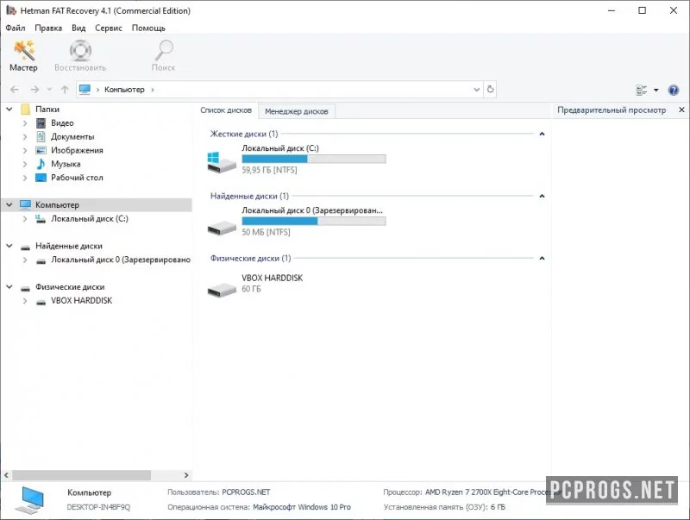Expand the Изображения folder node

[x=25, y=150]
